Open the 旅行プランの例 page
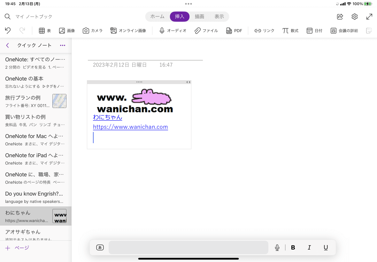Screen dimensions: 377x262 pos(35,101)
